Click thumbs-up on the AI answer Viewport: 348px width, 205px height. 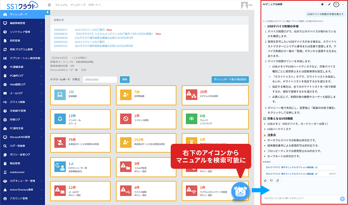pyautogui.click(x=266, y=180)
